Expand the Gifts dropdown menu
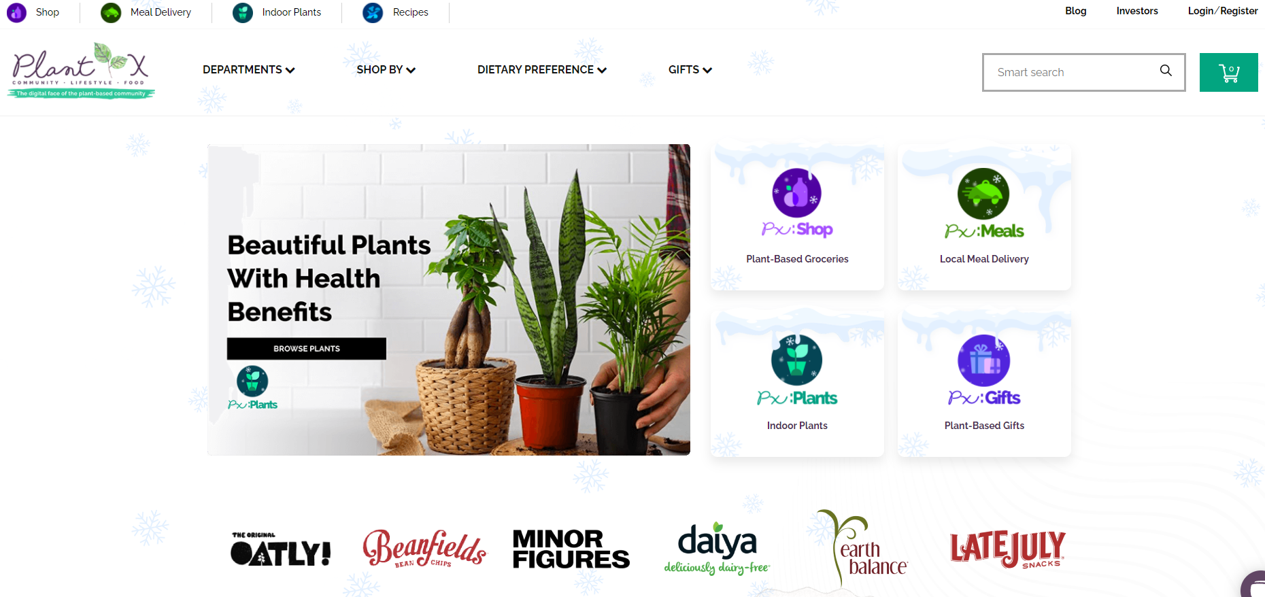 point(690,69)
